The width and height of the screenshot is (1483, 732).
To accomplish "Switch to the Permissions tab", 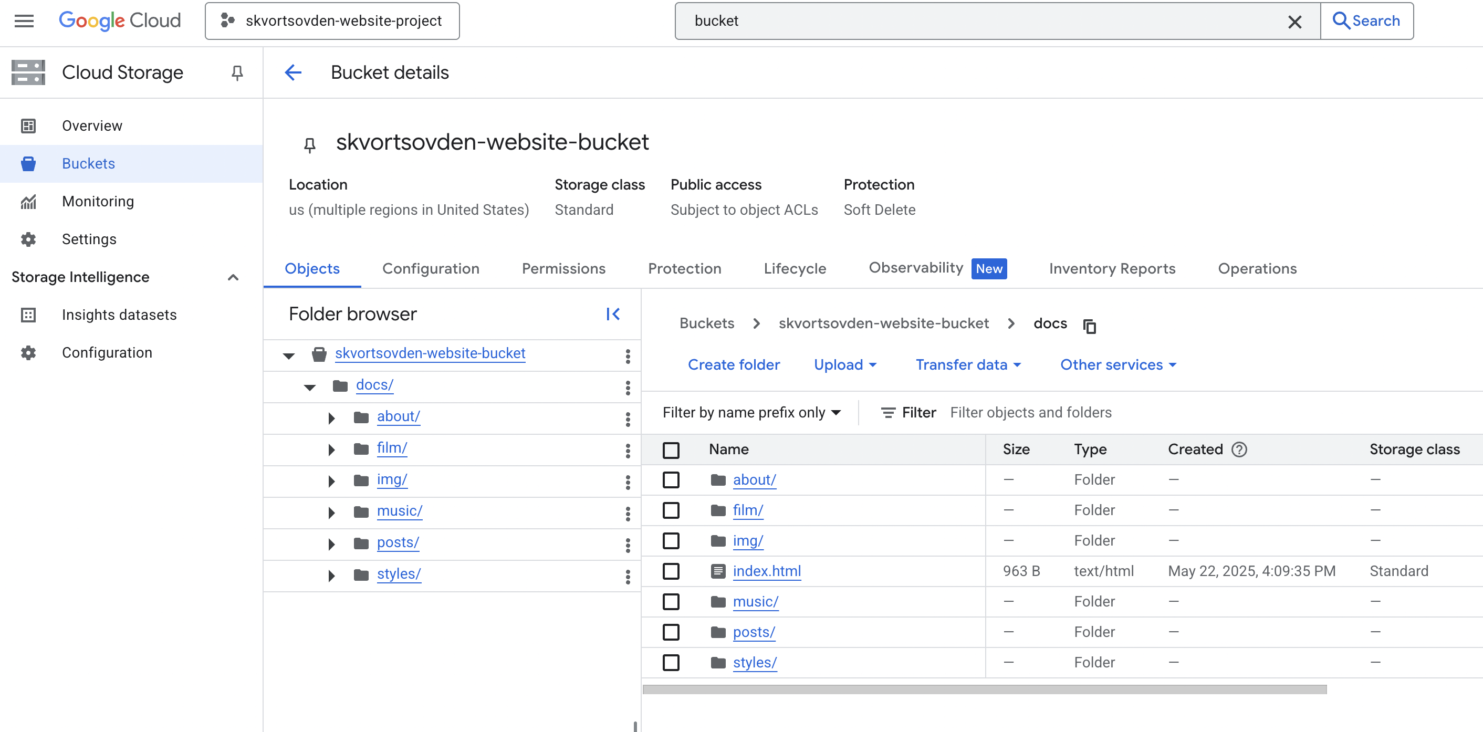I will [x=563, y=269].
